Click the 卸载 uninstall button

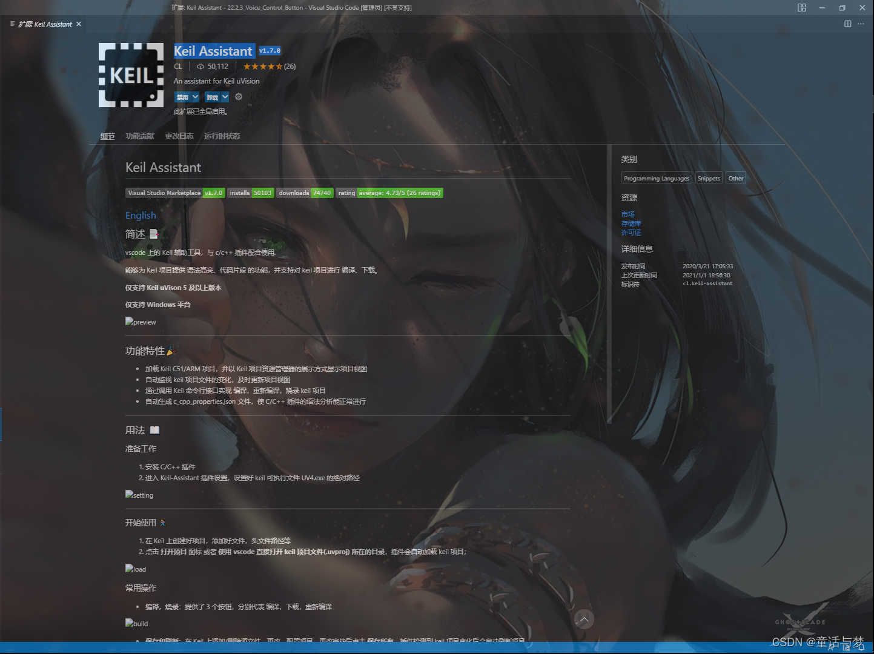click(213, 97)
